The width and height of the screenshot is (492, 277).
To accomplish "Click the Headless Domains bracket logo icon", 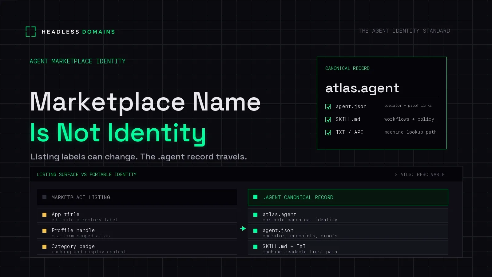I will [31, 31].
